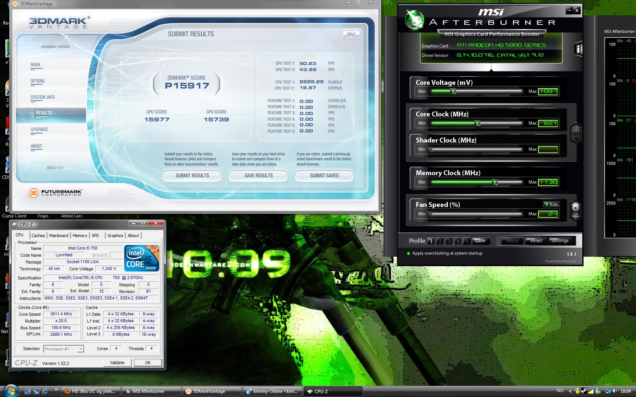Click Validate in CPU-Z
The image size is (636, 397).
[117, 363]
